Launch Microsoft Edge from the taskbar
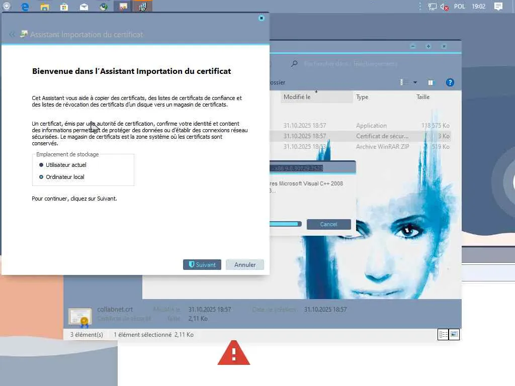The width and height of the screenshot is (515, 386). point(25,7)
